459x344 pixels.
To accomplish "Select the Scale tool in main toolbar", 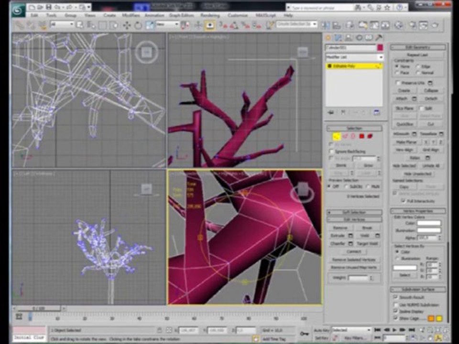I will pos(150,25).
